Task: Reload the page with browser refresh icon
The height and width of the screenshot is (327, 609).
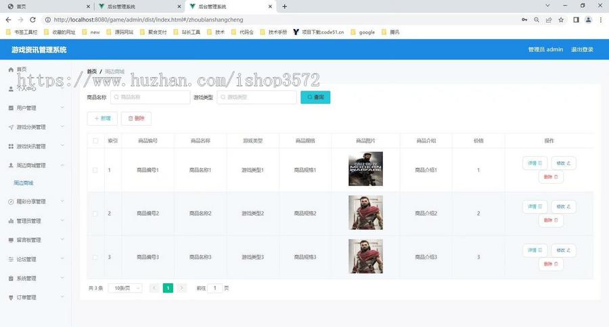Action: (x=32, y=20)
